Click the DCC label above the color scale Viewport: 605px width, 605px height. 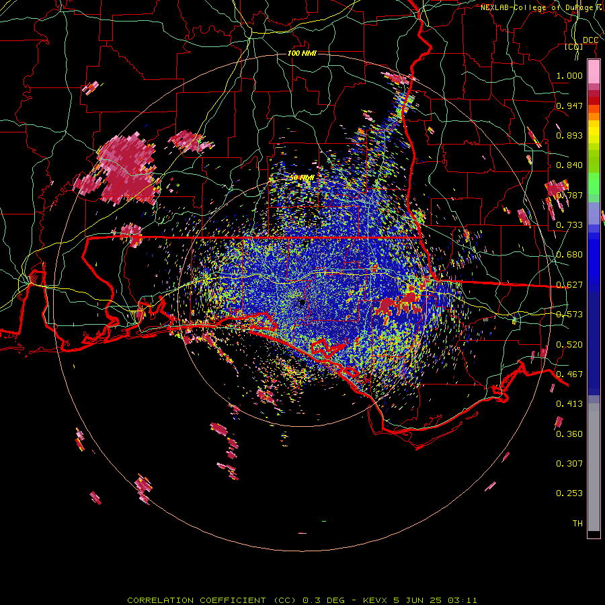tap(590, 40)
